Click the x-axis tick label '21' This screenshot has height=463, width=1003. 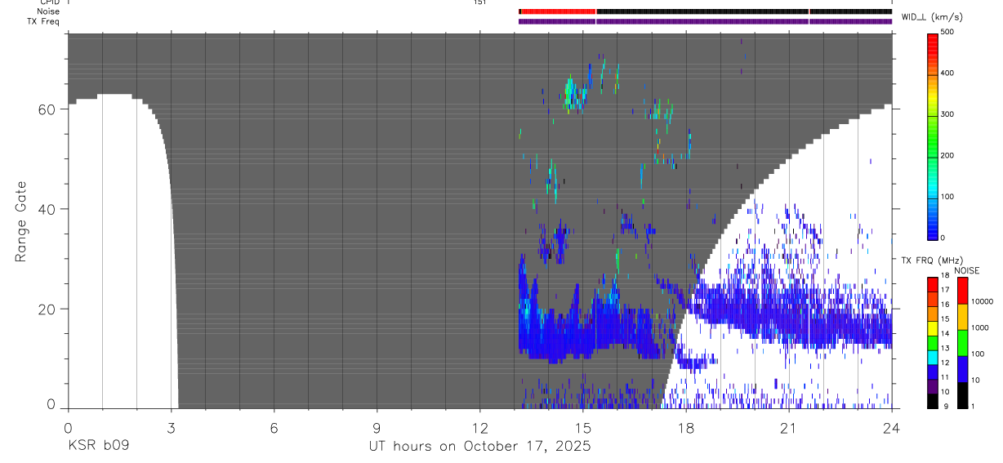tap(788, 427)
